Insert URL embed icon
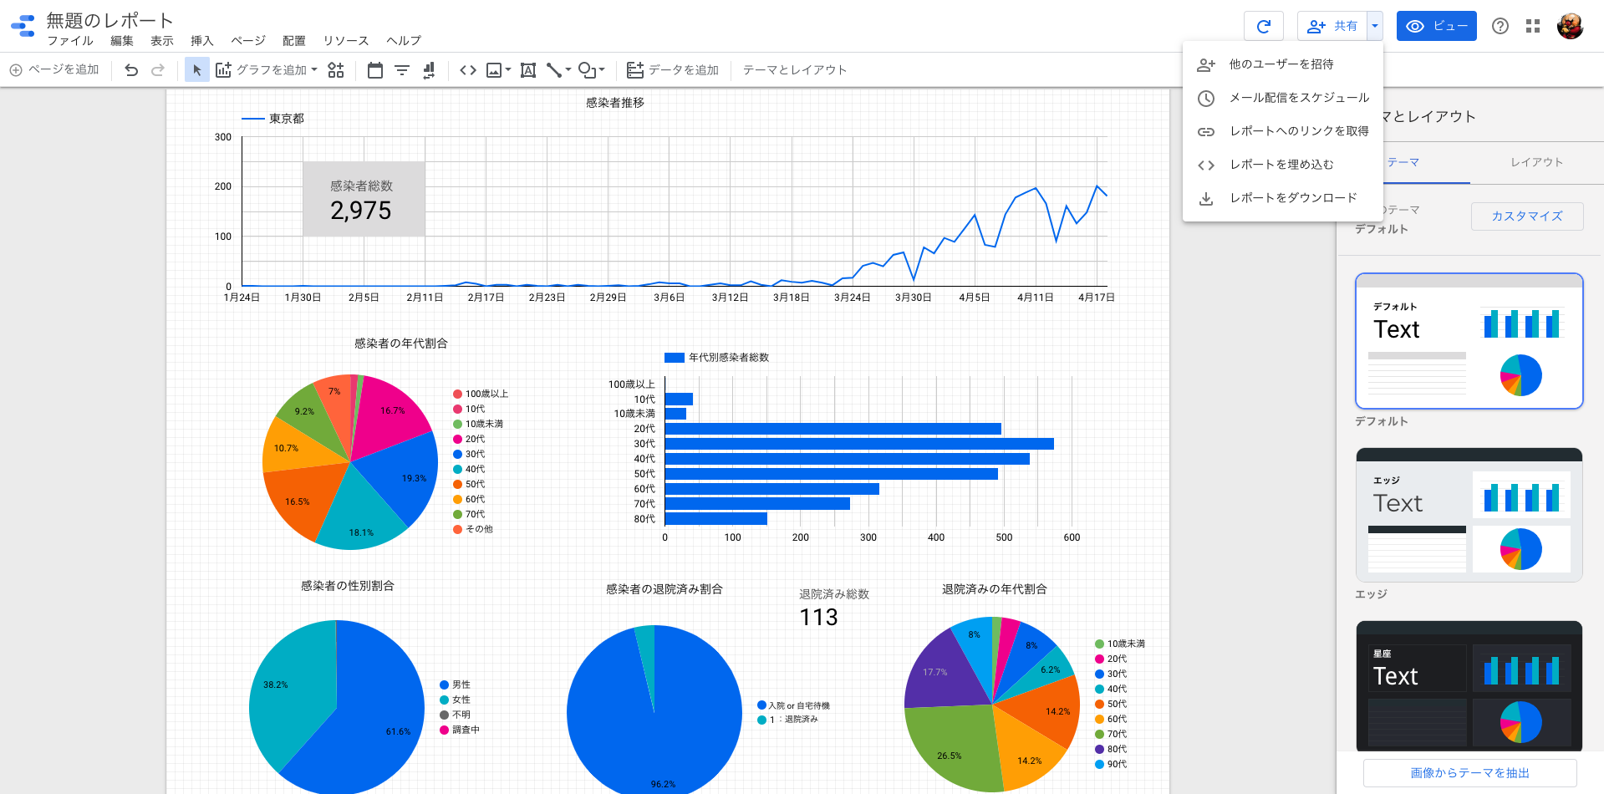 (468, 70)
